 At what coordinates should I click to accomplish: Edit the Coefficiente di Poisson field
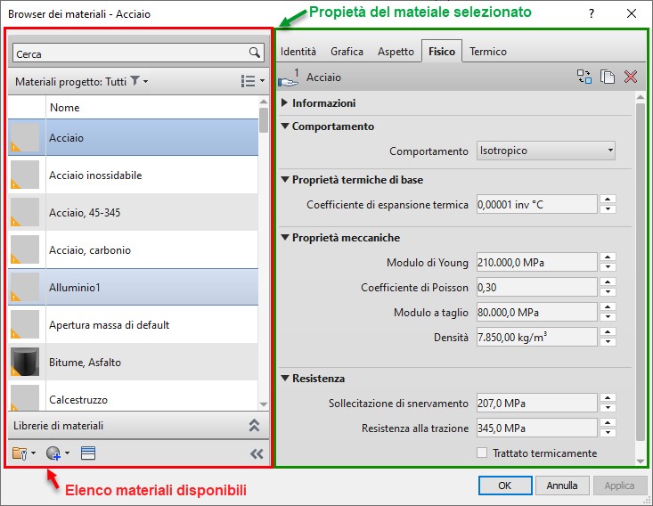537,288
